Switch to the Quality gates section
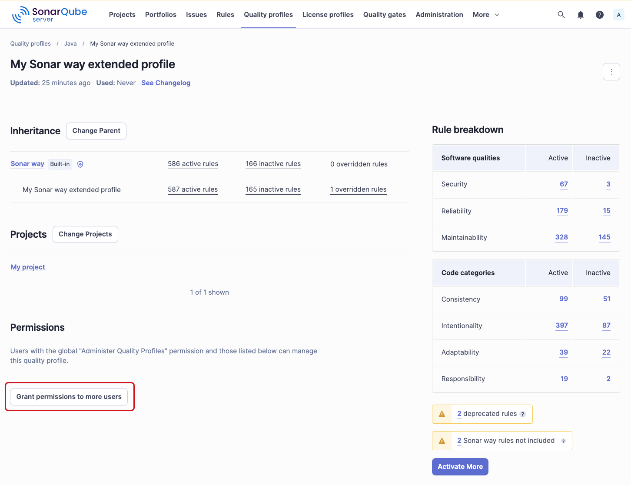This screenshot has height=485, width=631. tap(384, 14)
